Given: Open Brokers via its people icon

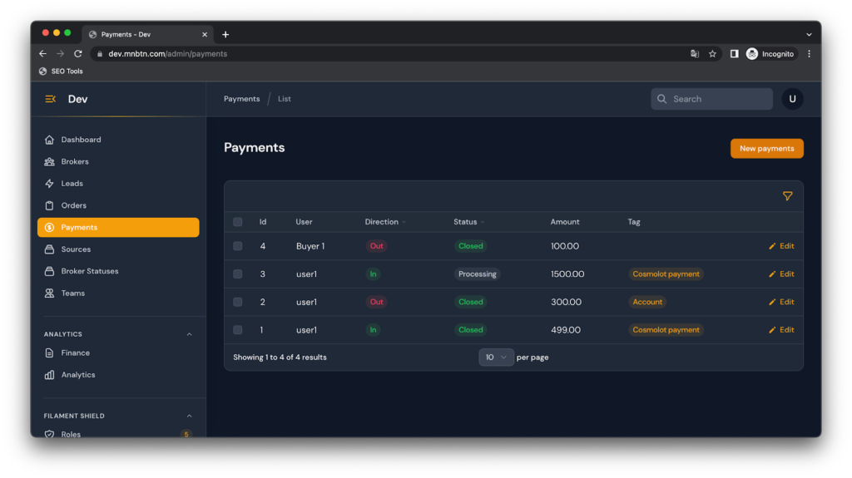Looking at the screenshot, I should coord(50,161).
